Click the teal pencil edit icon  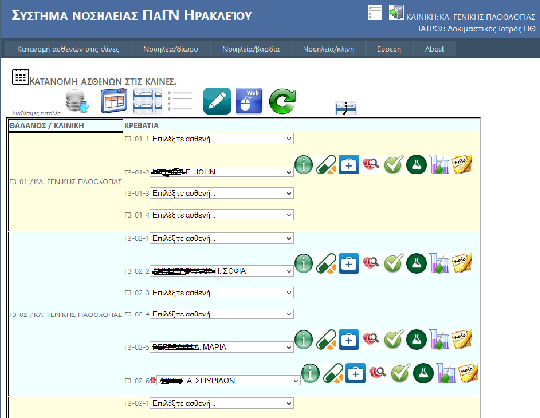click(x=217, y=102)
